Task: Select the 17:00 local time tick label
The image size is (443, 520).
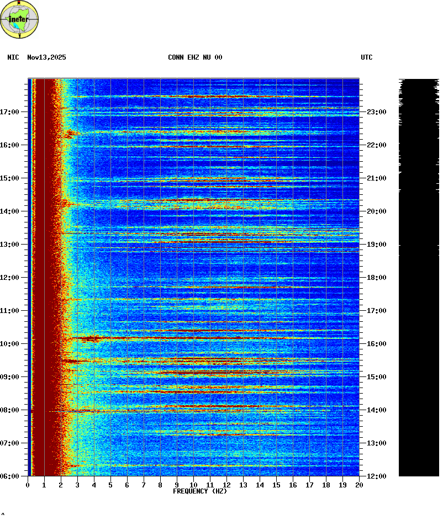Action: tap(9, 112)
